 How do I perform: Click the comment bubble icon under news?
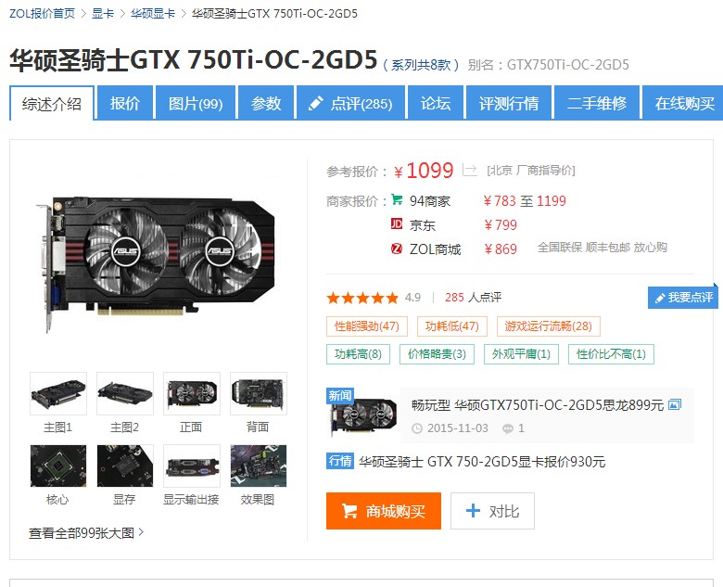pos(508,428)
